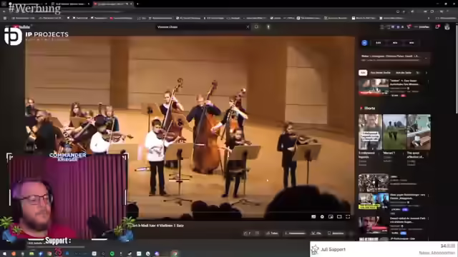Click the Teilen share button
The image size is (458, 257).
pyautogui.click(x=272, y=233)
